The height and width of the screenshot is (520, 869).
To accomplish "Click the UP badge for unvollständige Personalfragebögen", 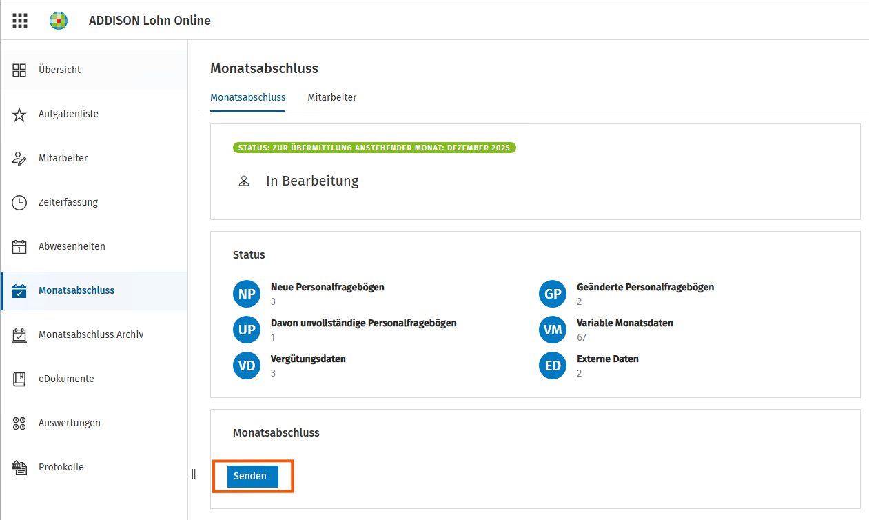I will click(247, 330).
